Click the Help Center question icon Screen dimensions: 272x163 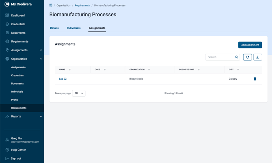(7, 150)
